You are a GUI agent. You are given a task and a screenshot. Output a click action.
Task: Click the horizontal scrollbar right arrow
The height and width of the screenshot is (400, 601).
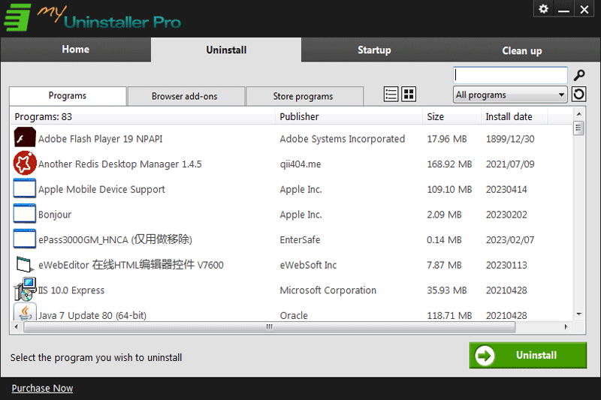[x=566, y=327]
